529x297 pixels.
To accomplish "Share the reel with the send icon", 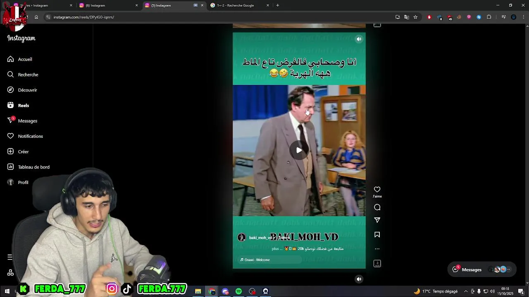I will click(377, 220).
